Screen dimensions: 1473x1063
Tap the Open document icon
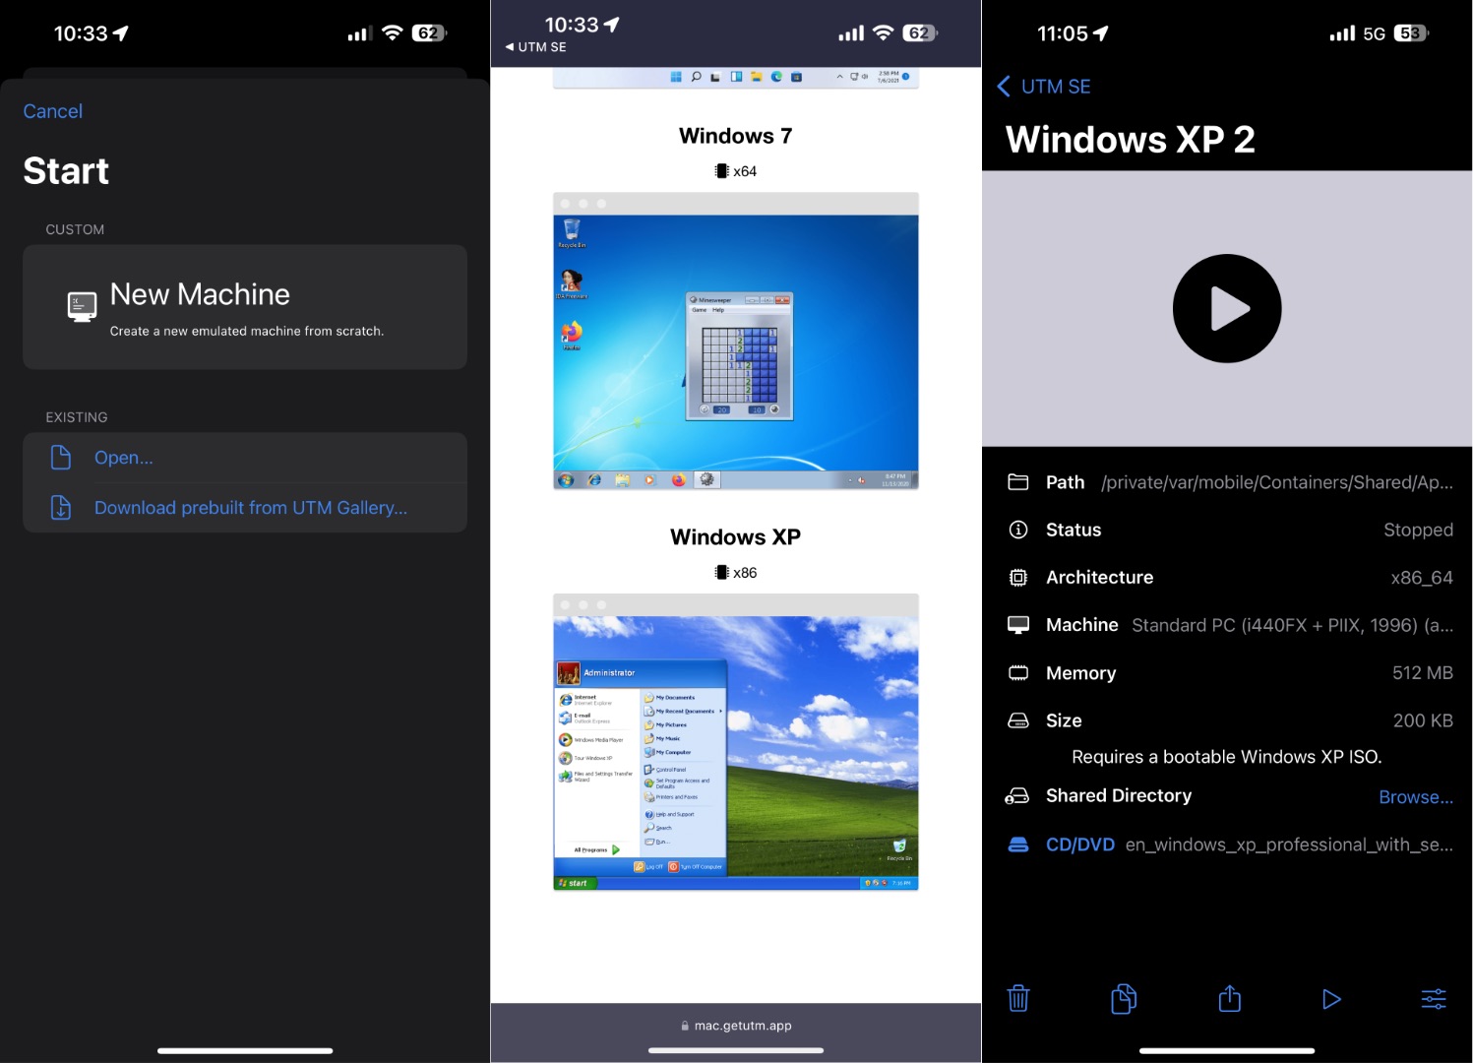[x=61, y=458]
